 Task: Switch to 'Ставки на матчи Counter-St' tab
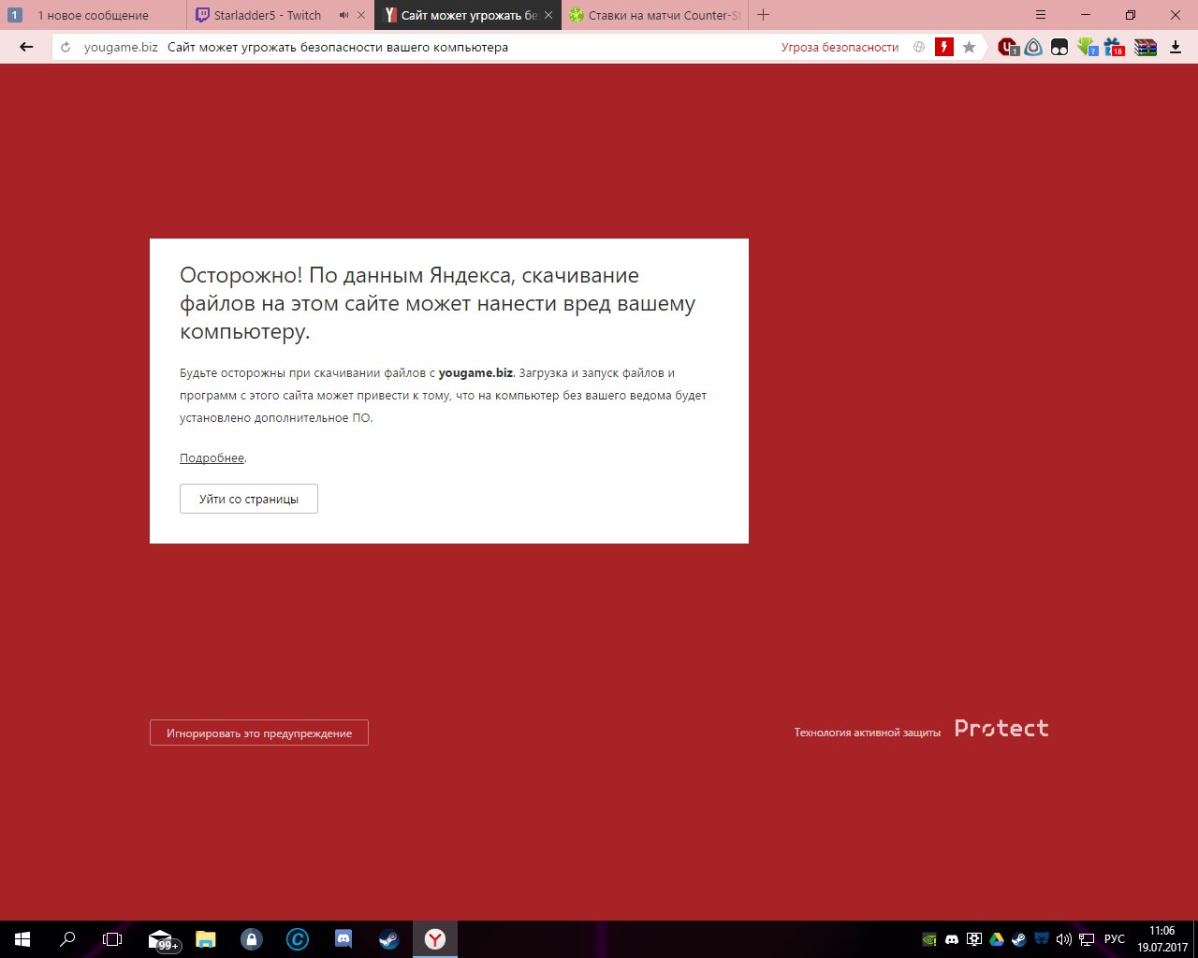(x=654, y=15)
